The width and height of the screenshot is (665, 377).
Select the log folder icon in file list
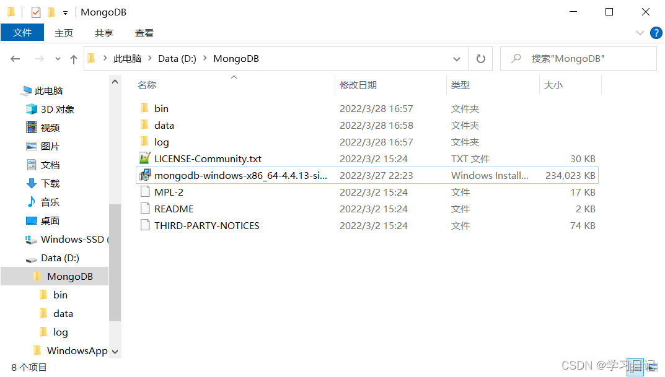[144, 142]
